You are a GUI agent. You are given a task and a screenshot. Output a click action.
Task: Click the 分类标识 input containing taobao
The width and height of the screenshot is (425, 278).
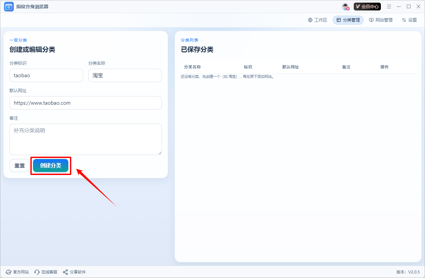[x=46, y=75]
